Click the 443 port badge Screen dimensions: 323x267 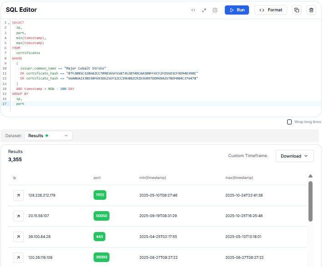point(99,237)
